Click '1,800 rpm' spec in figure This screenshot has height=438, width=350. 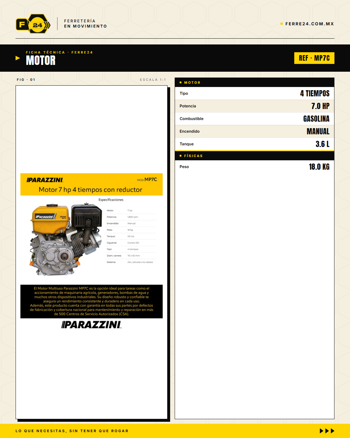click(x=133, y=217)
